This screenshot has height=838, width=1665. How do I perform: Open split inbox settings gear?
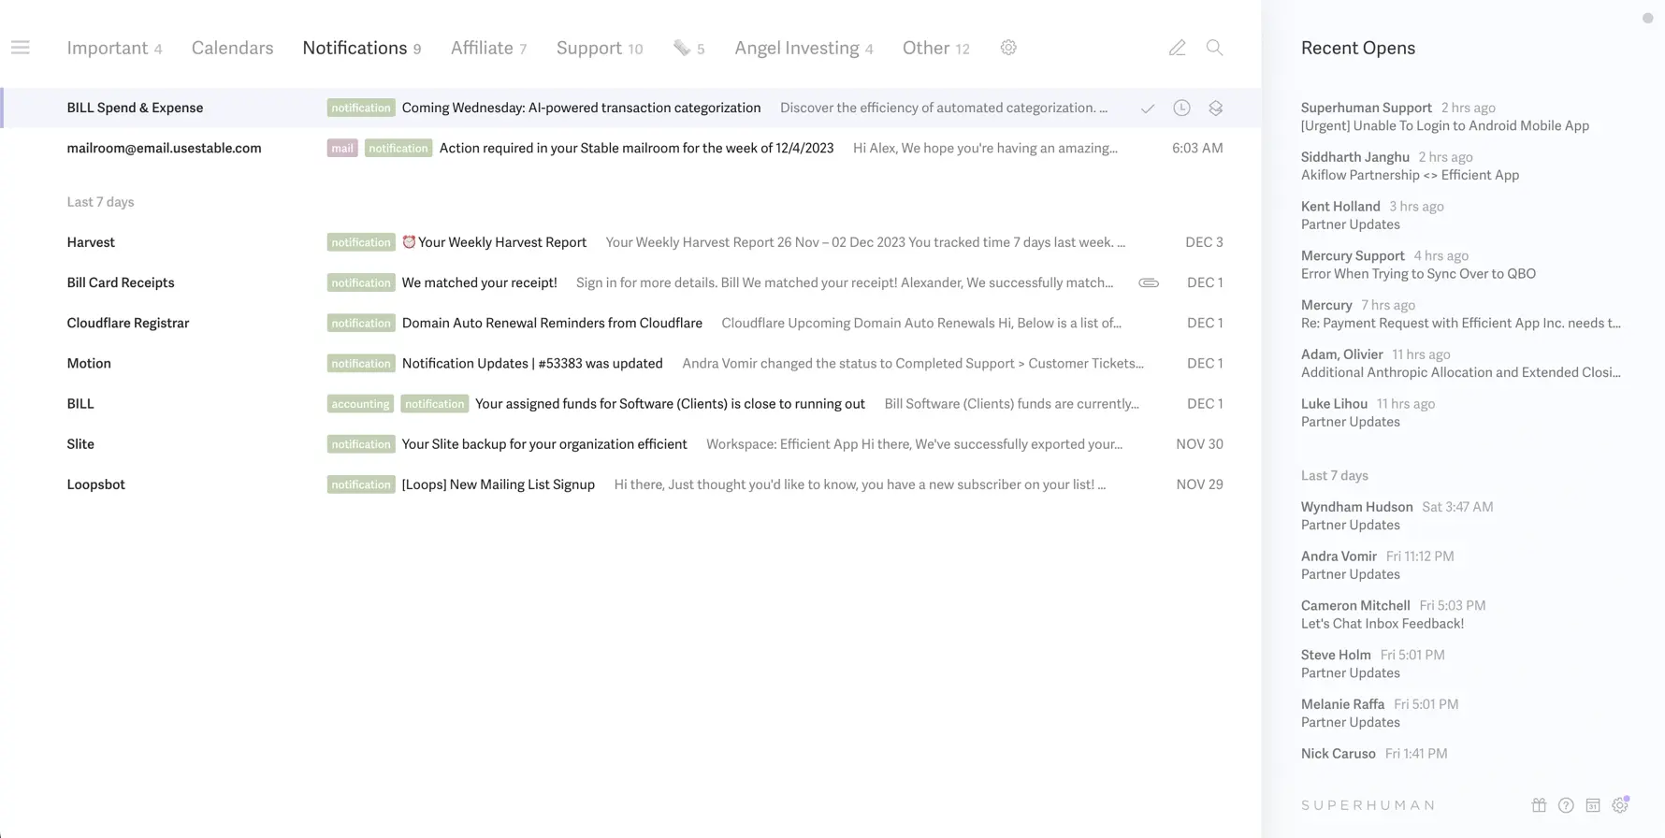point(1008,48)
